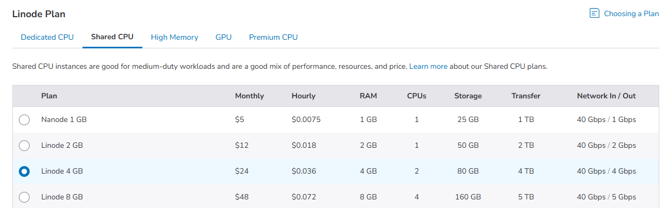Click the Hourly column header
669x208 pixels.
click(x=304, y=96)
